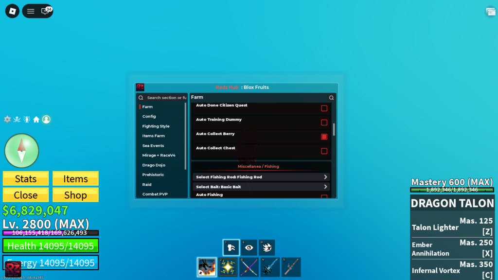Open the round player profile icon
Image resolution: width=498 pixels, height=280 pixels.
(x=46, y=120)
